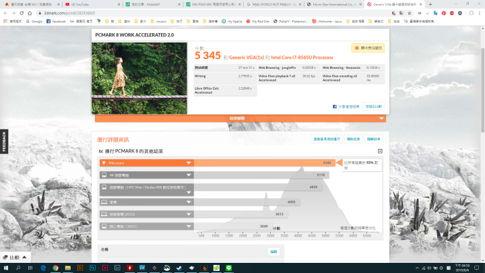Click the hide result button
Viewport: 485px width, 273px height.
(373, 139)
